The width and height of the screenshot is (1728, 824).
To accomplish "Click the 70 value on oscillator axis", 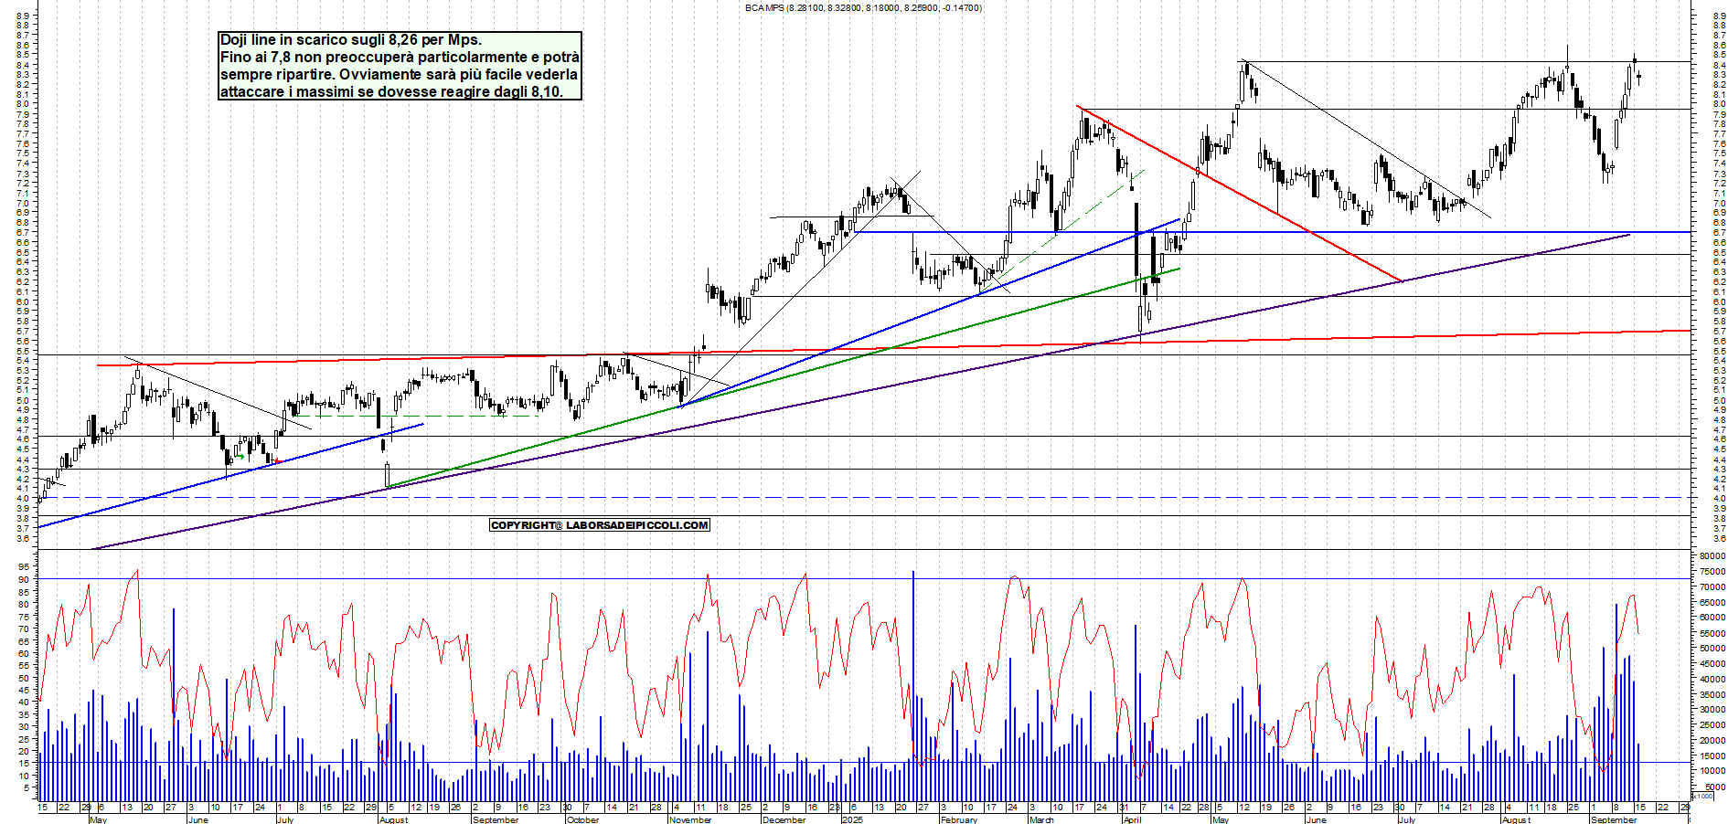I will tap(23, 629).
